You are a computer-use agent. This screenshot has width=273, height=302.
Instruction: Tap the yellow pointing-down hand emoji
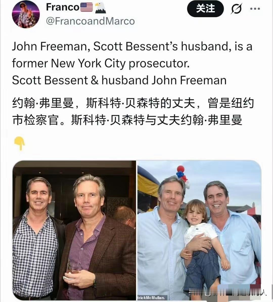pos(19,143)
